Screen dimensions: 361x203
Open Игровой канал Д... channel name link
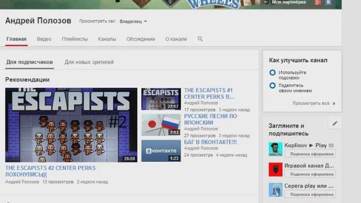point(309,166)
